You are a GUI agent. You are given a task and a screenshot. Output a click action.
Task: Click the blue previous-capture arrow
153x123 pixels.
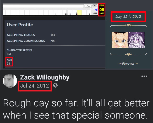point(96,10)
